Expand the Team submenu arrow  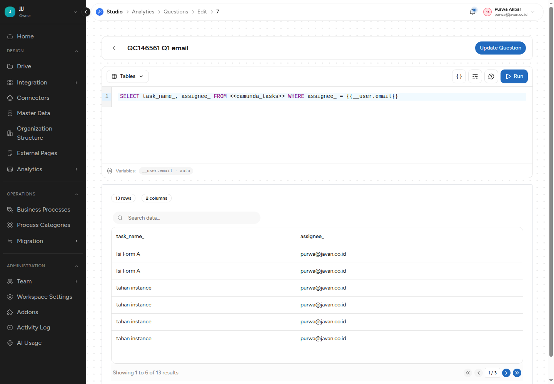(77, 281)
